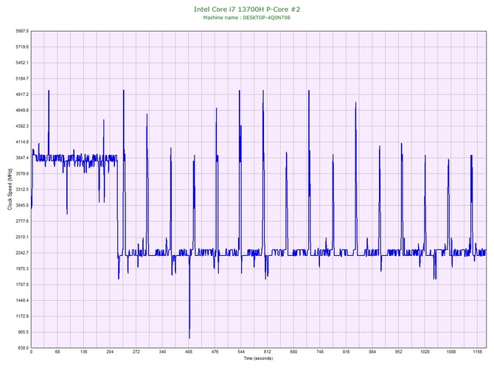Viewport: 494px width, 371px height.
Task: Click the 816 time-axis label
Action: [x=347, y=352]
